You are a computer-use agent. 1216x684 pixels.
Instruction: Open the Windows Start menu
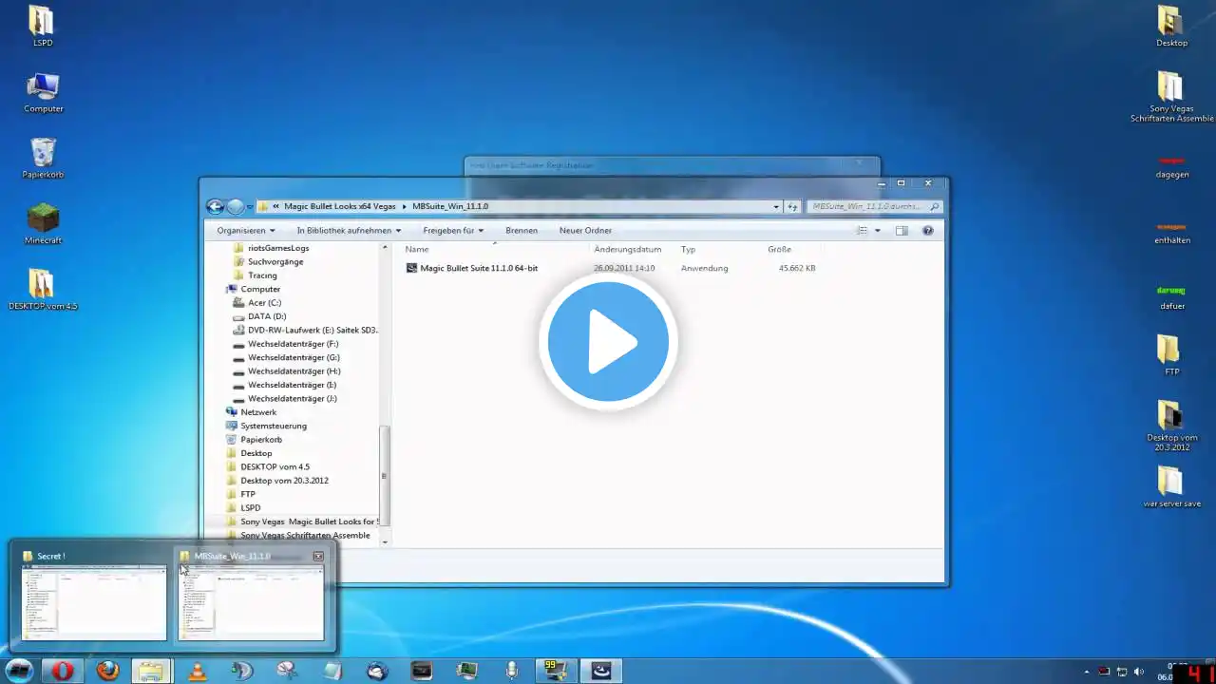coord(19,671)
